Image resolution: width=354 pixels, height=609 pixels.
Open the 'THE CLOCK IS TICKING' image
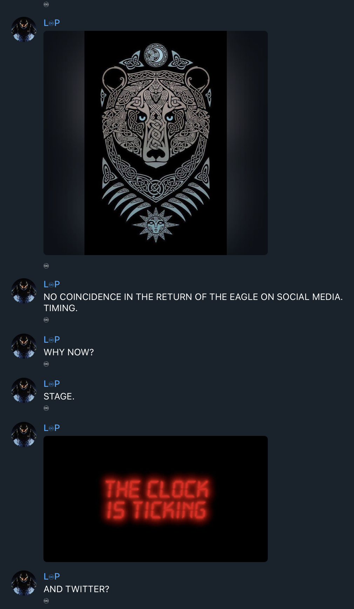point(156,499)
